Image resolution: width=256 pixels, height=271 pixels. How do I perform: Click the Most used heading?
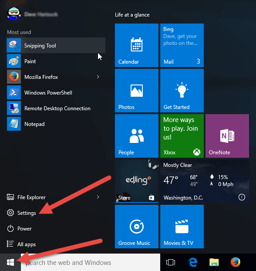19,32
